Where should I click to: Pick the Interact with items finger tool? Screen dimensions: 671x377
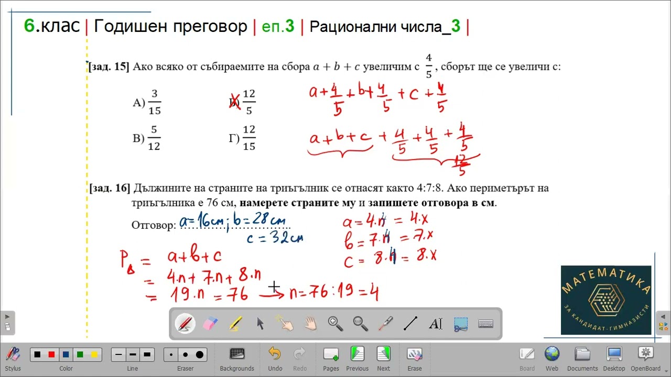tap(286, 324)
